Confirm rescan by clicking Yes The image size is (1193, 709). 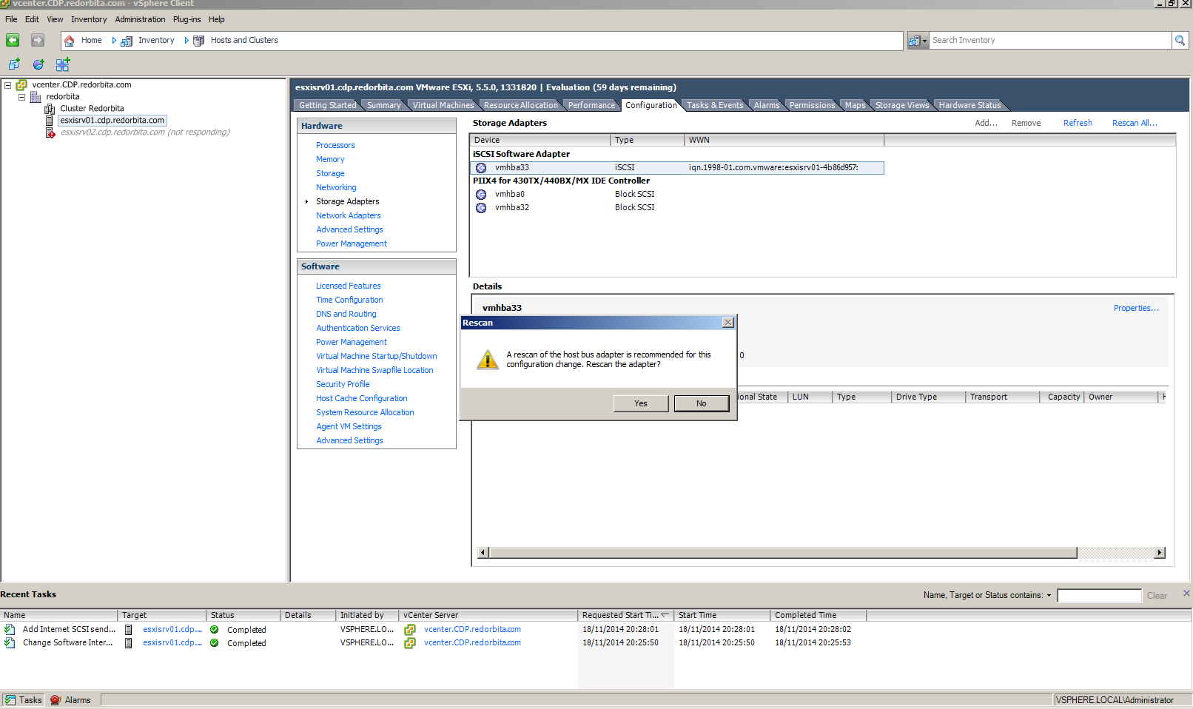(640, 403)
